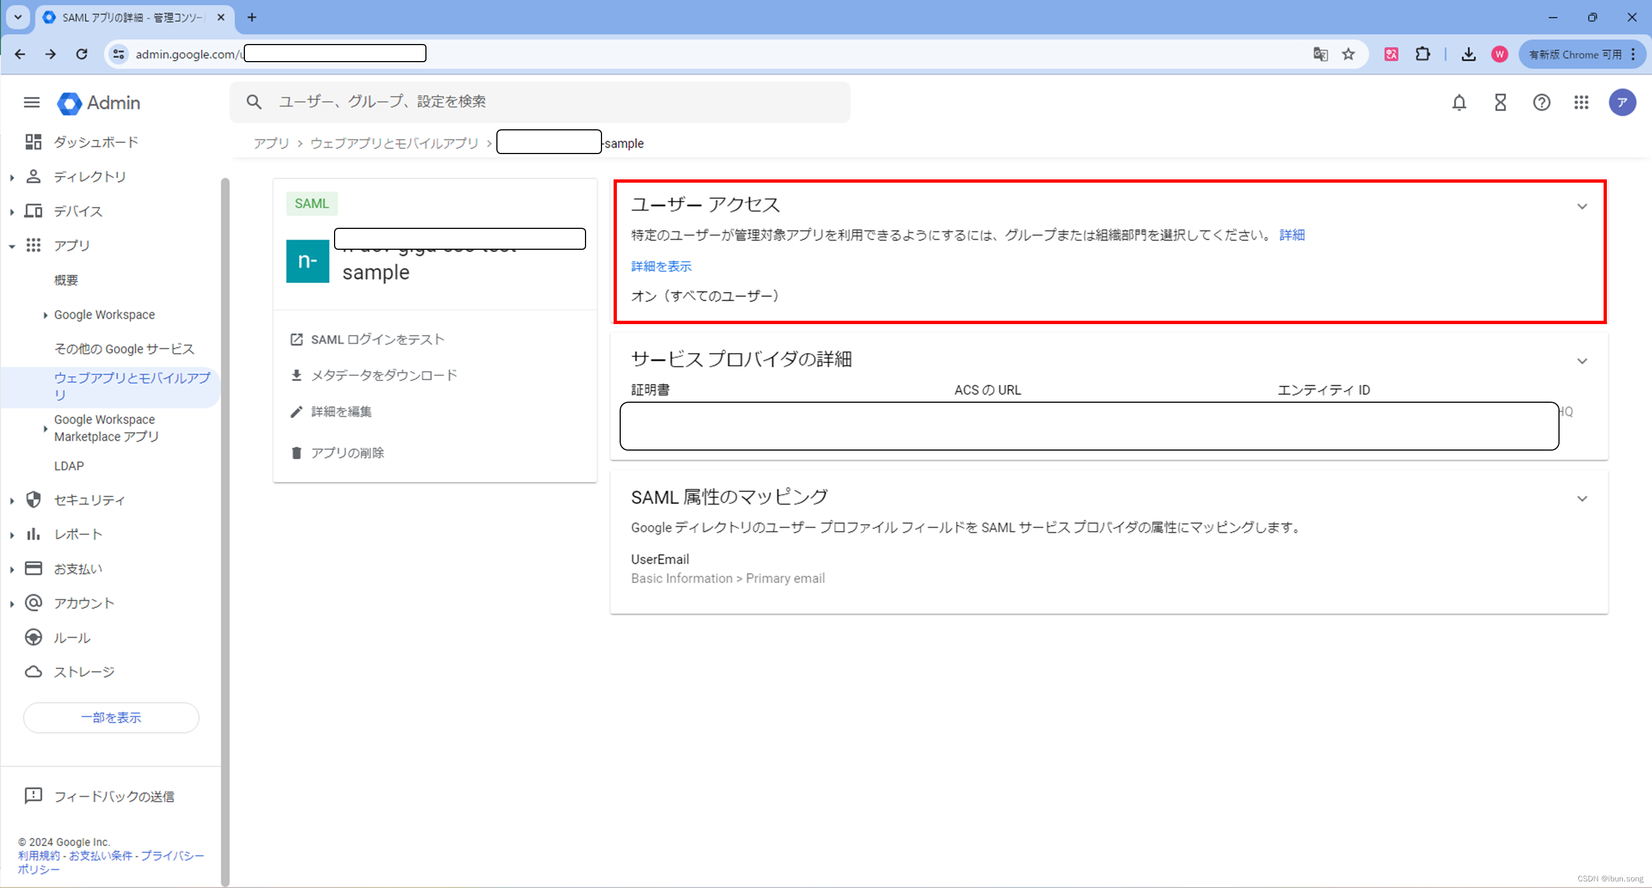Open the tab search dropdown
Image resolution: width=1652 pixels, height=888 pixels.
point(18,17)
